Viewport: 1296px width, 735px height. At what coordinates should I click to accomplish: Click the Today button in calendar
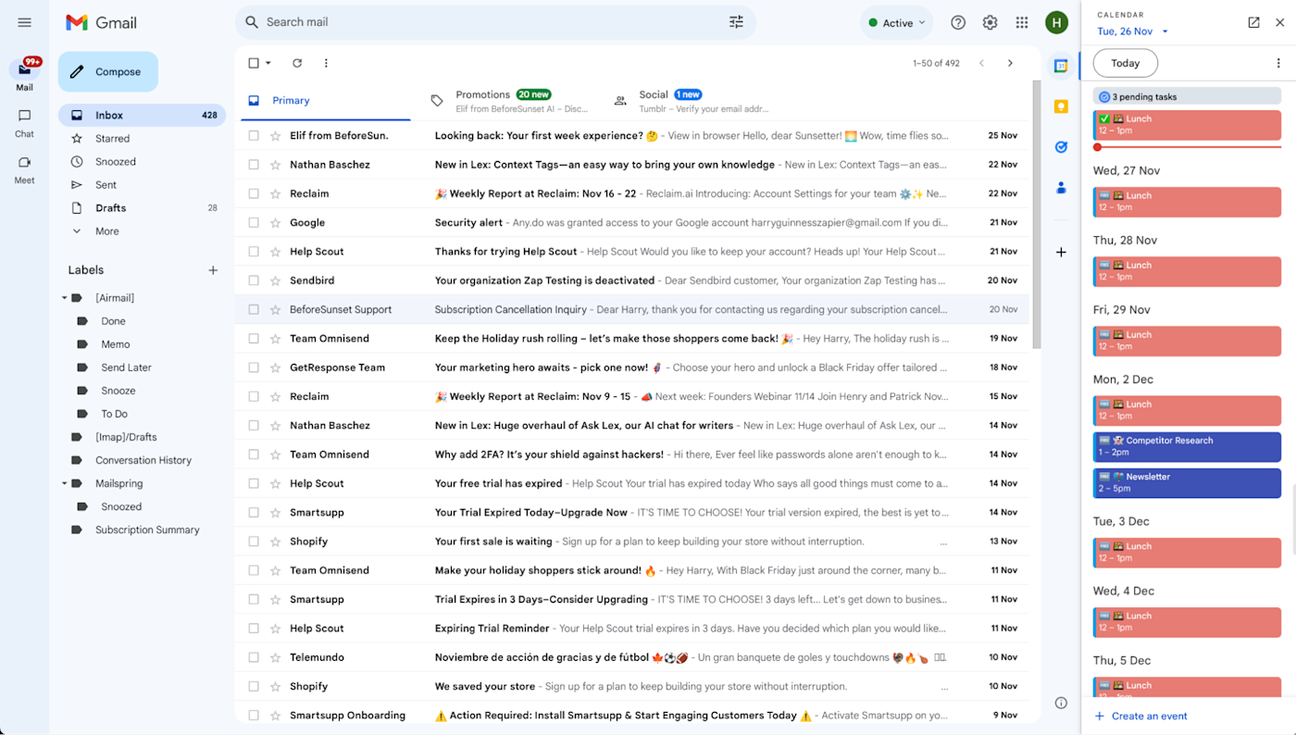click(1126, 63)
